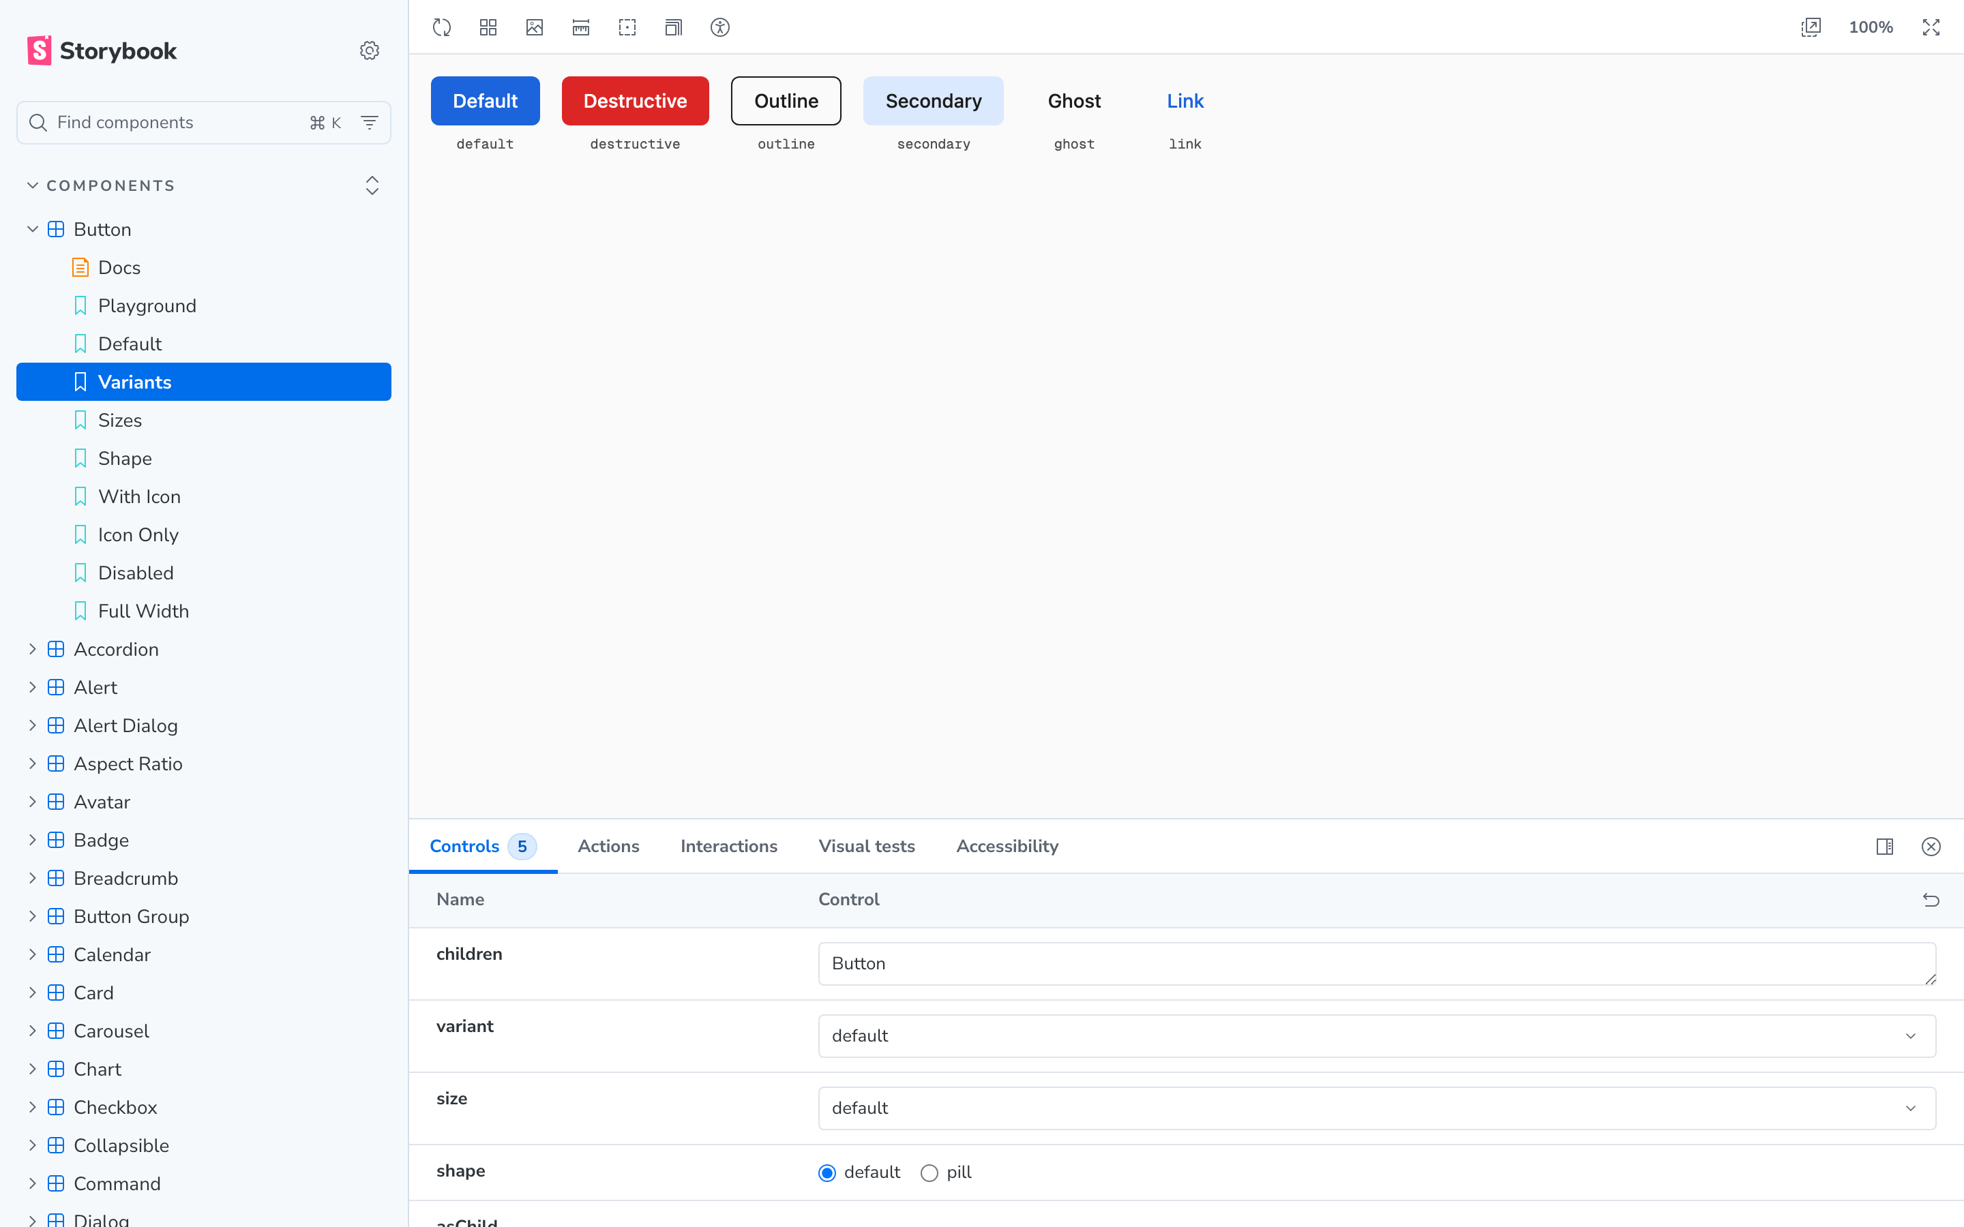Expand the Breadcrumb component chevron
The width and height of the screenshot is (1964, 1227).
pyautogui.click(x=33, y=878)
